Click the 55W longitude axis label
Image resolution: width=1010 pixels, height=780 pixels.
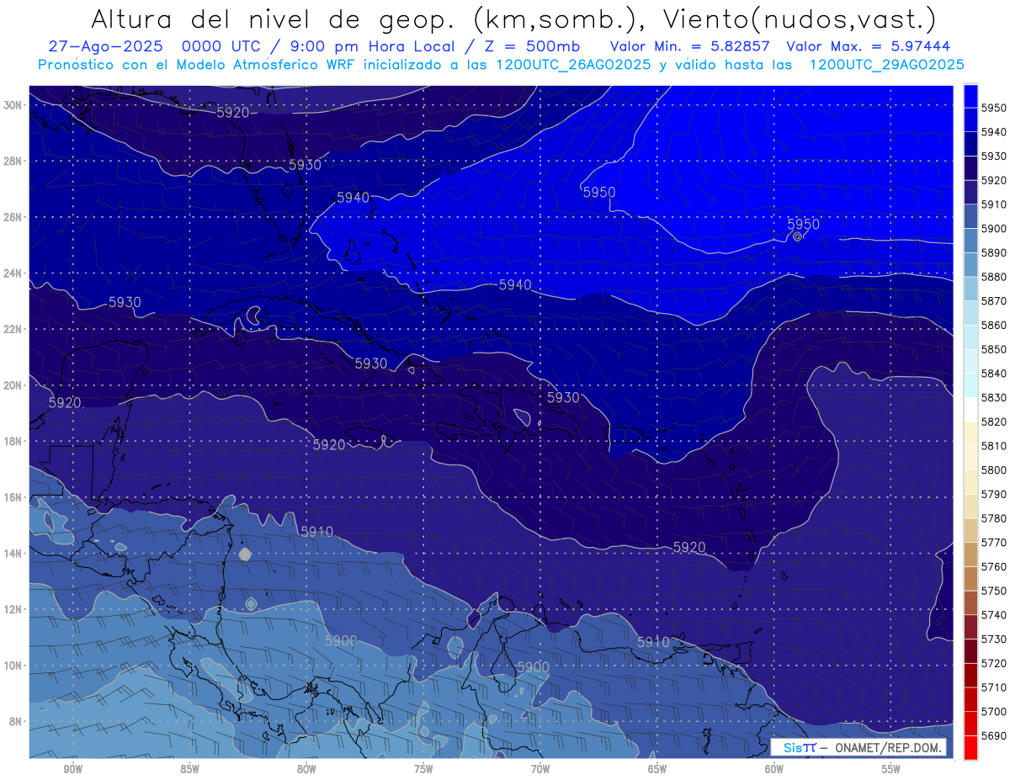[891, 768]
